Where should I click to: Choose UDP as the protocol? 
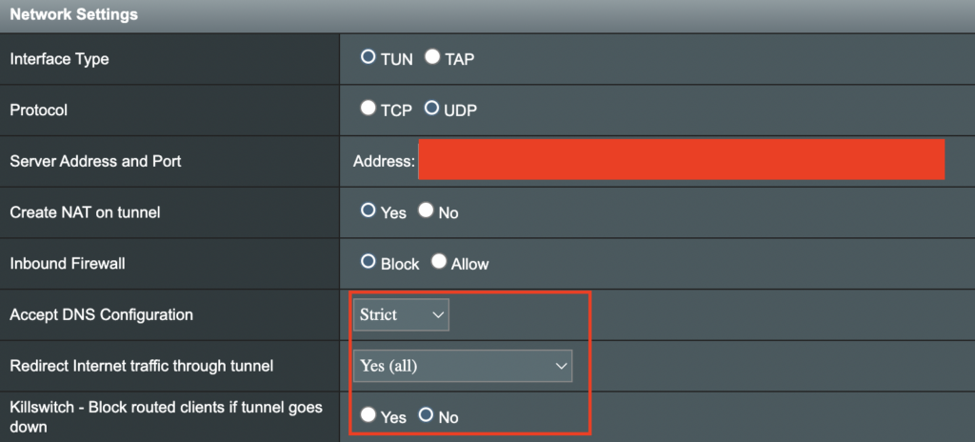431,109
